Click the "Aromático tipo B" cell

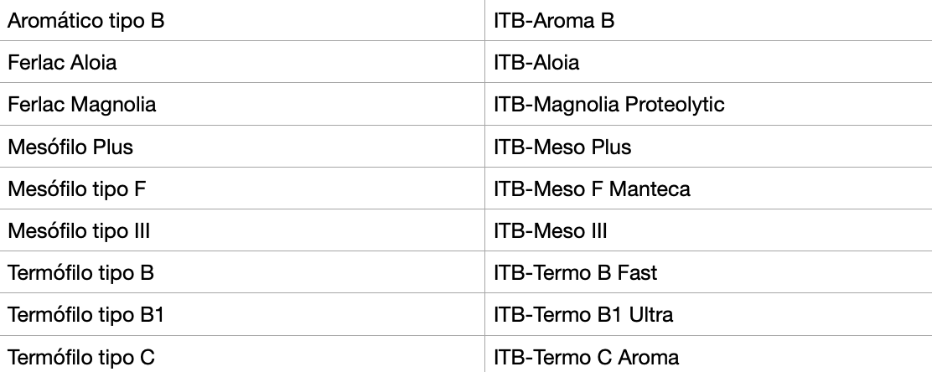[x=86, y=21]
